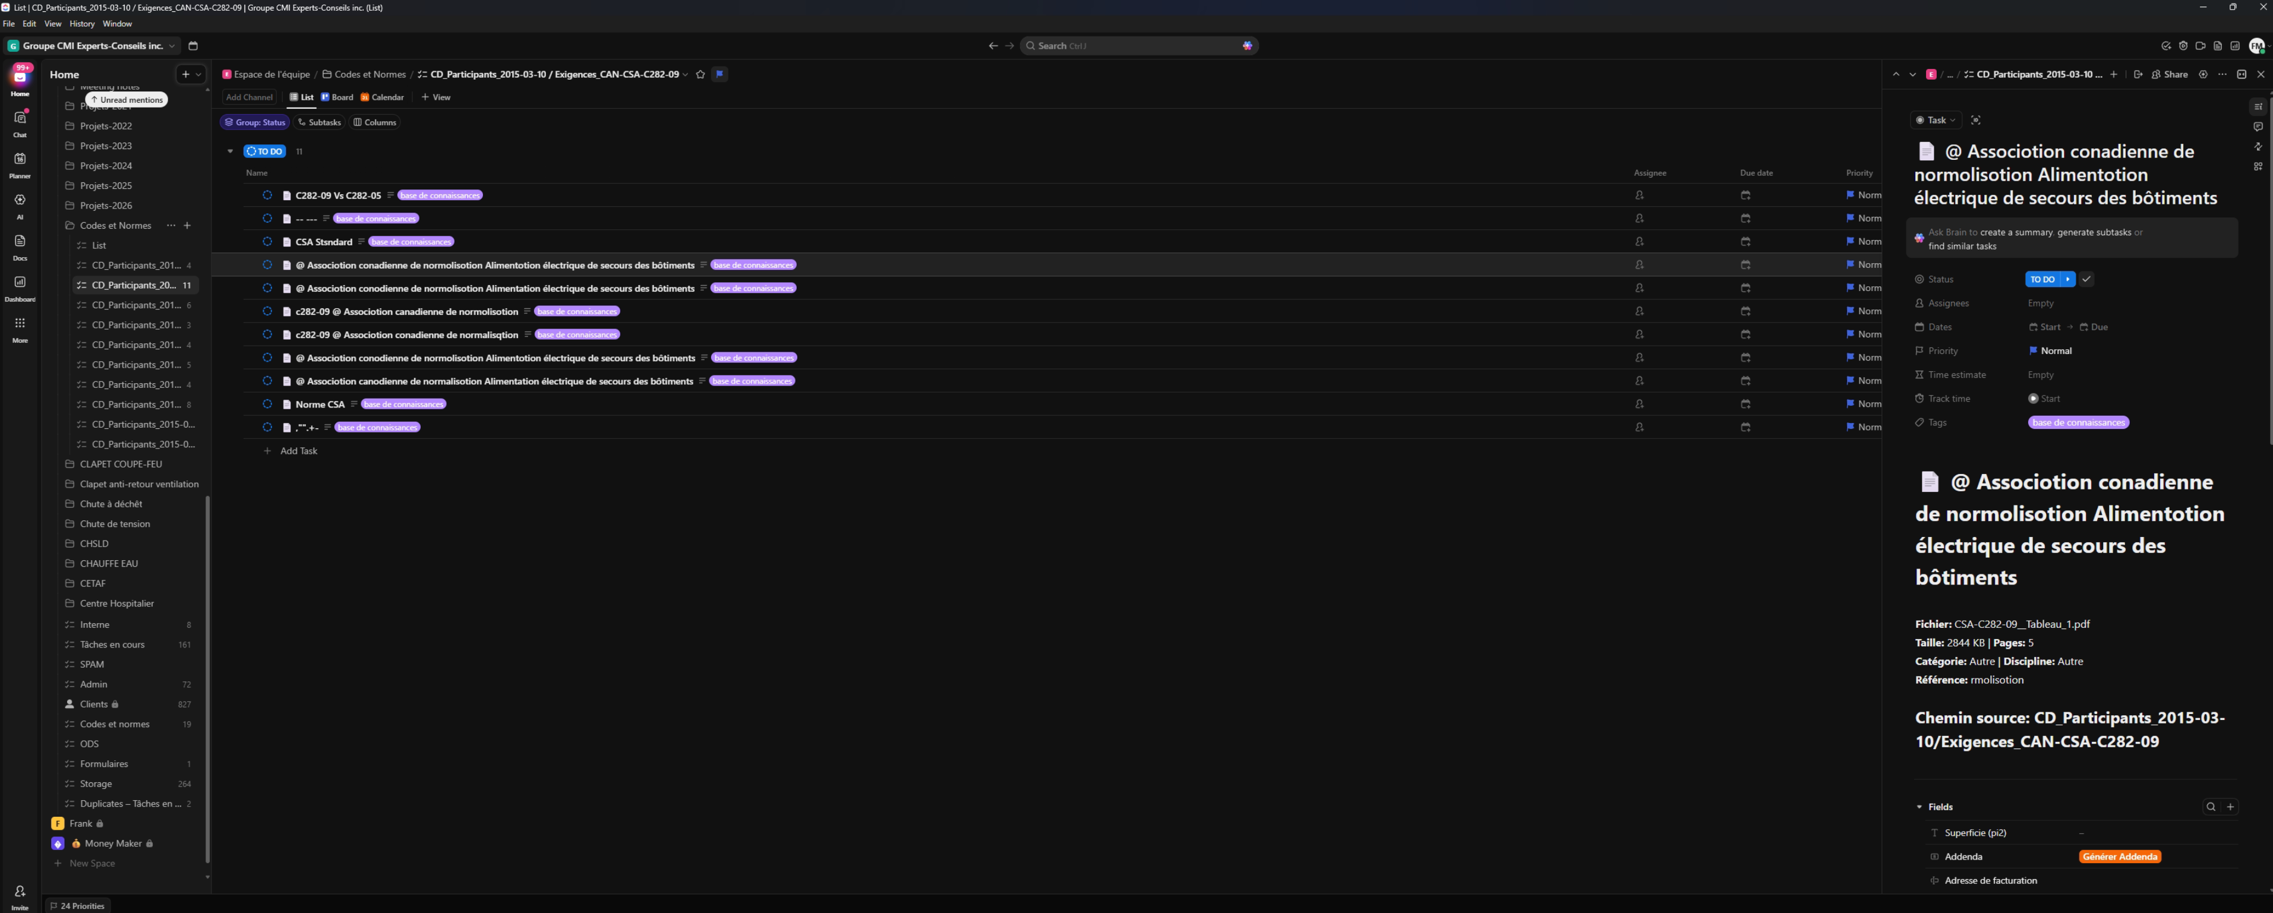
Task: Favorite this list with the star icon
Action: tap(700, 74)
